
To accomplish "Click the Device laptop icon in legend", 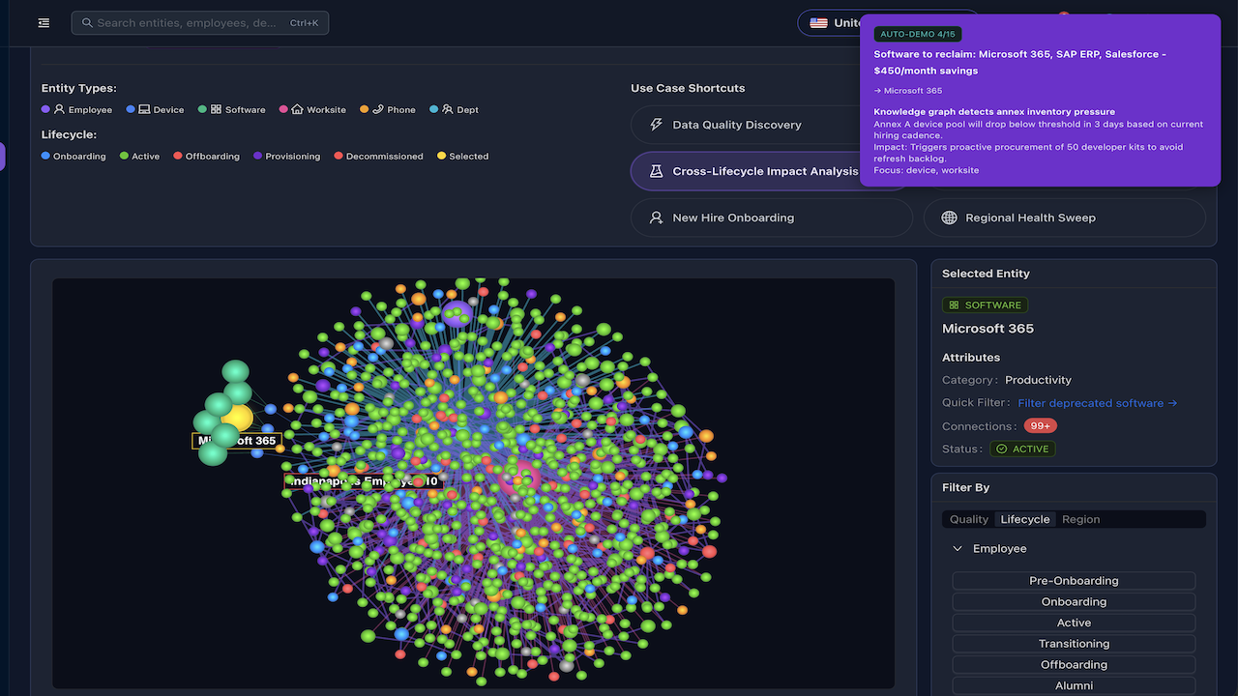I will [144, 110].
